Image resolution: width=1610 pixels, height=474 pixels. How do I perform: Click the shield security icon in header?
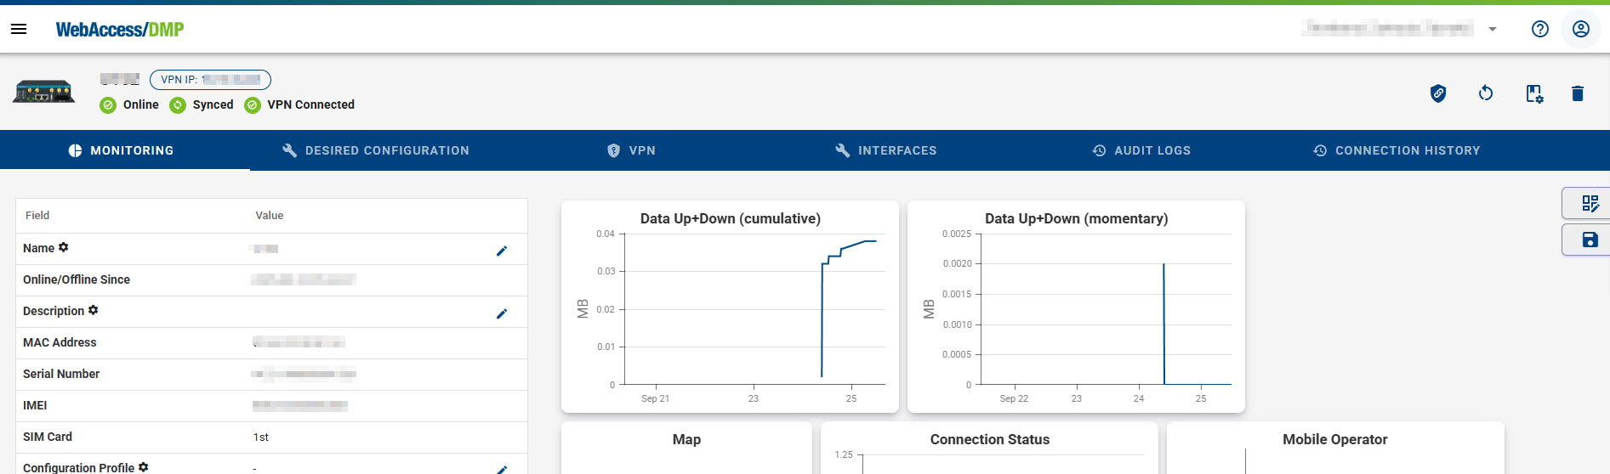click(1438, 93)
